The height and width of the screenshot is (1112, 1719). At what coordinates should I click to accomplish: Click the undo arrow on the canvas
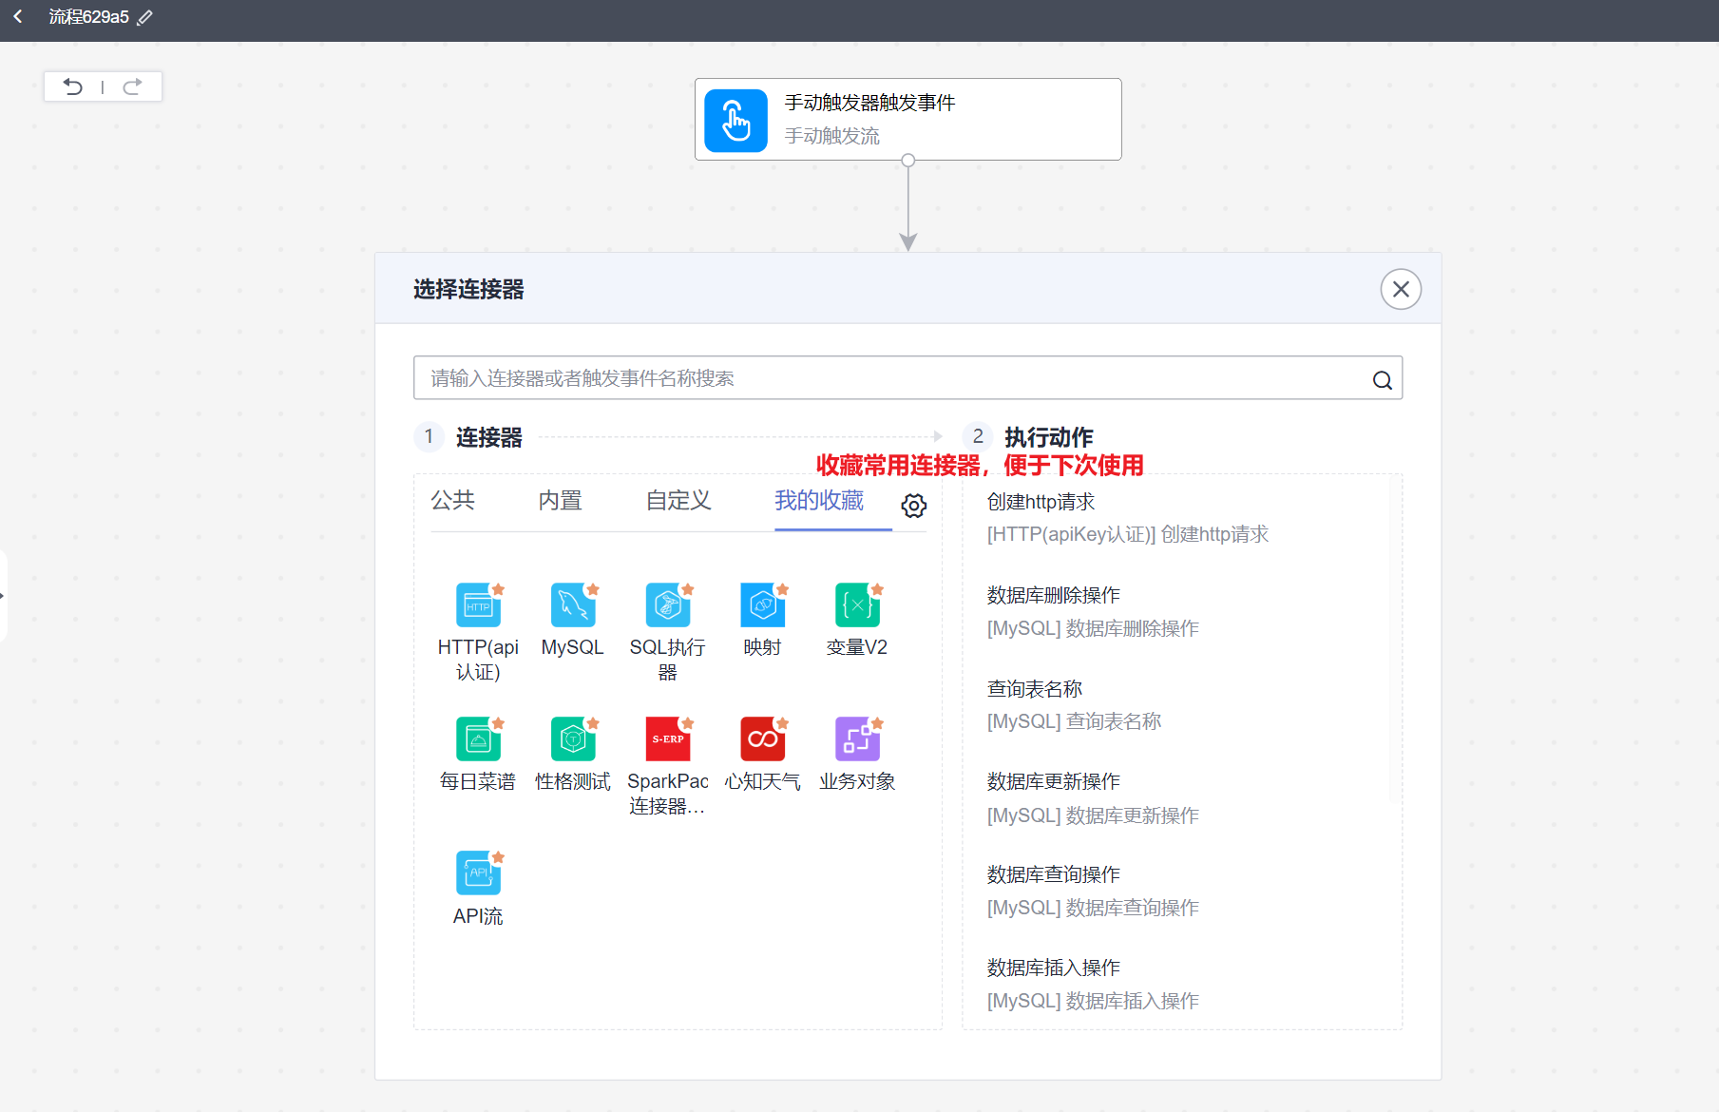73,86
